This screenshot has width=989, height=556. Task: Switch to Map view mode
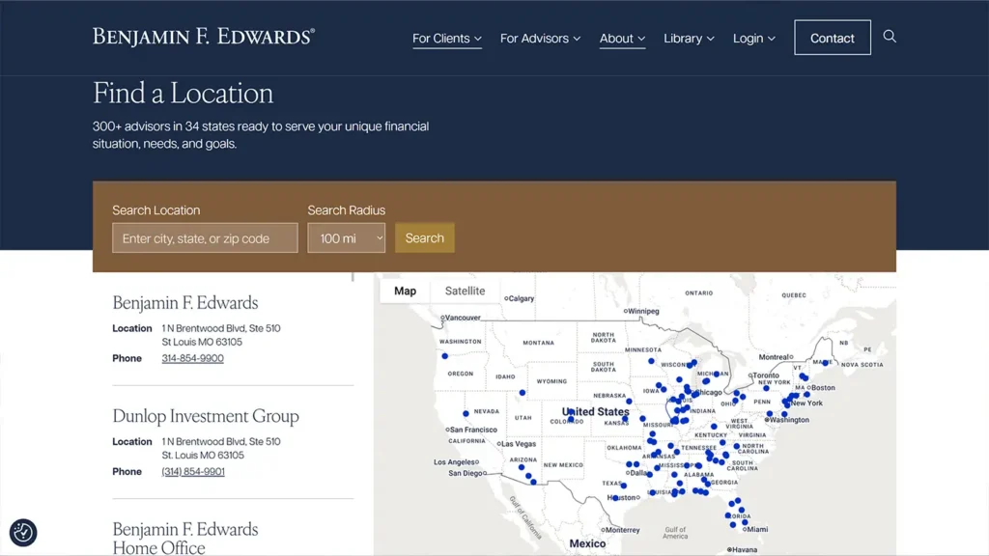pos(404,291)
